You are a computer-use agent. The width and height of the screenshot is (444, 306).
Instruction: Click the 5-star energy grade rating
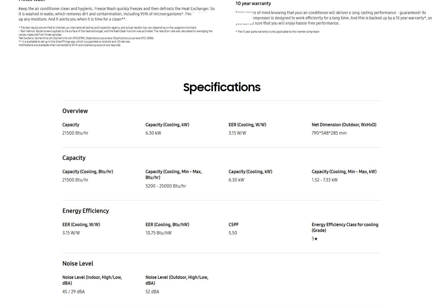click(314, 239)
